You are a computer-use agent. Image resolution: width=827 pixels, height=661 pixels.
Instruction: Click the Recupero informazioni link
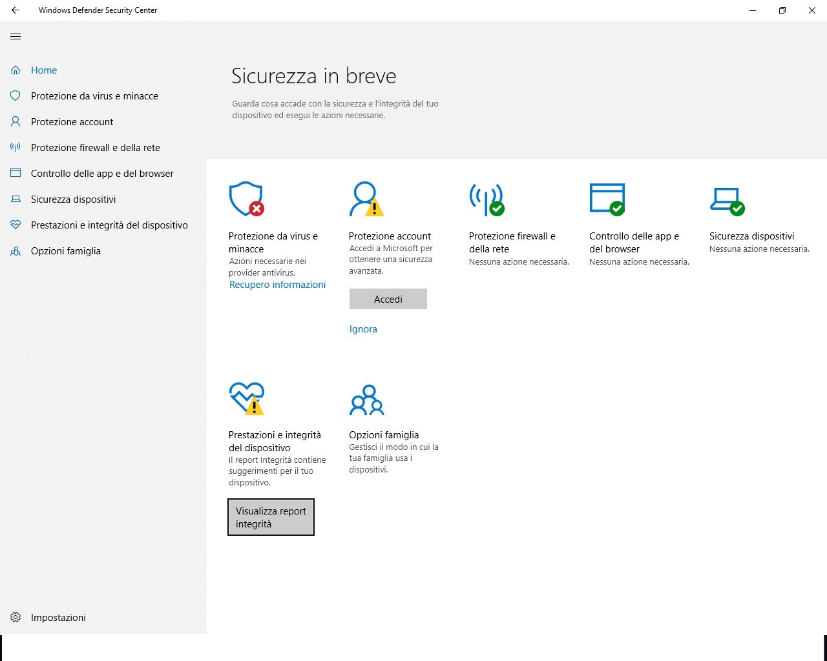(277, 285)
